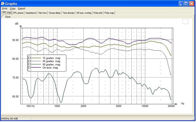Click the 90 graden legend color line
The width and height of the screenshot is (196, 122).
(x=36, y=64)
